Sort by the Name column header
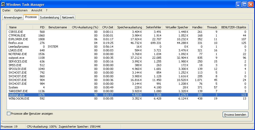255x130 pixels. [x=20, y=27]
